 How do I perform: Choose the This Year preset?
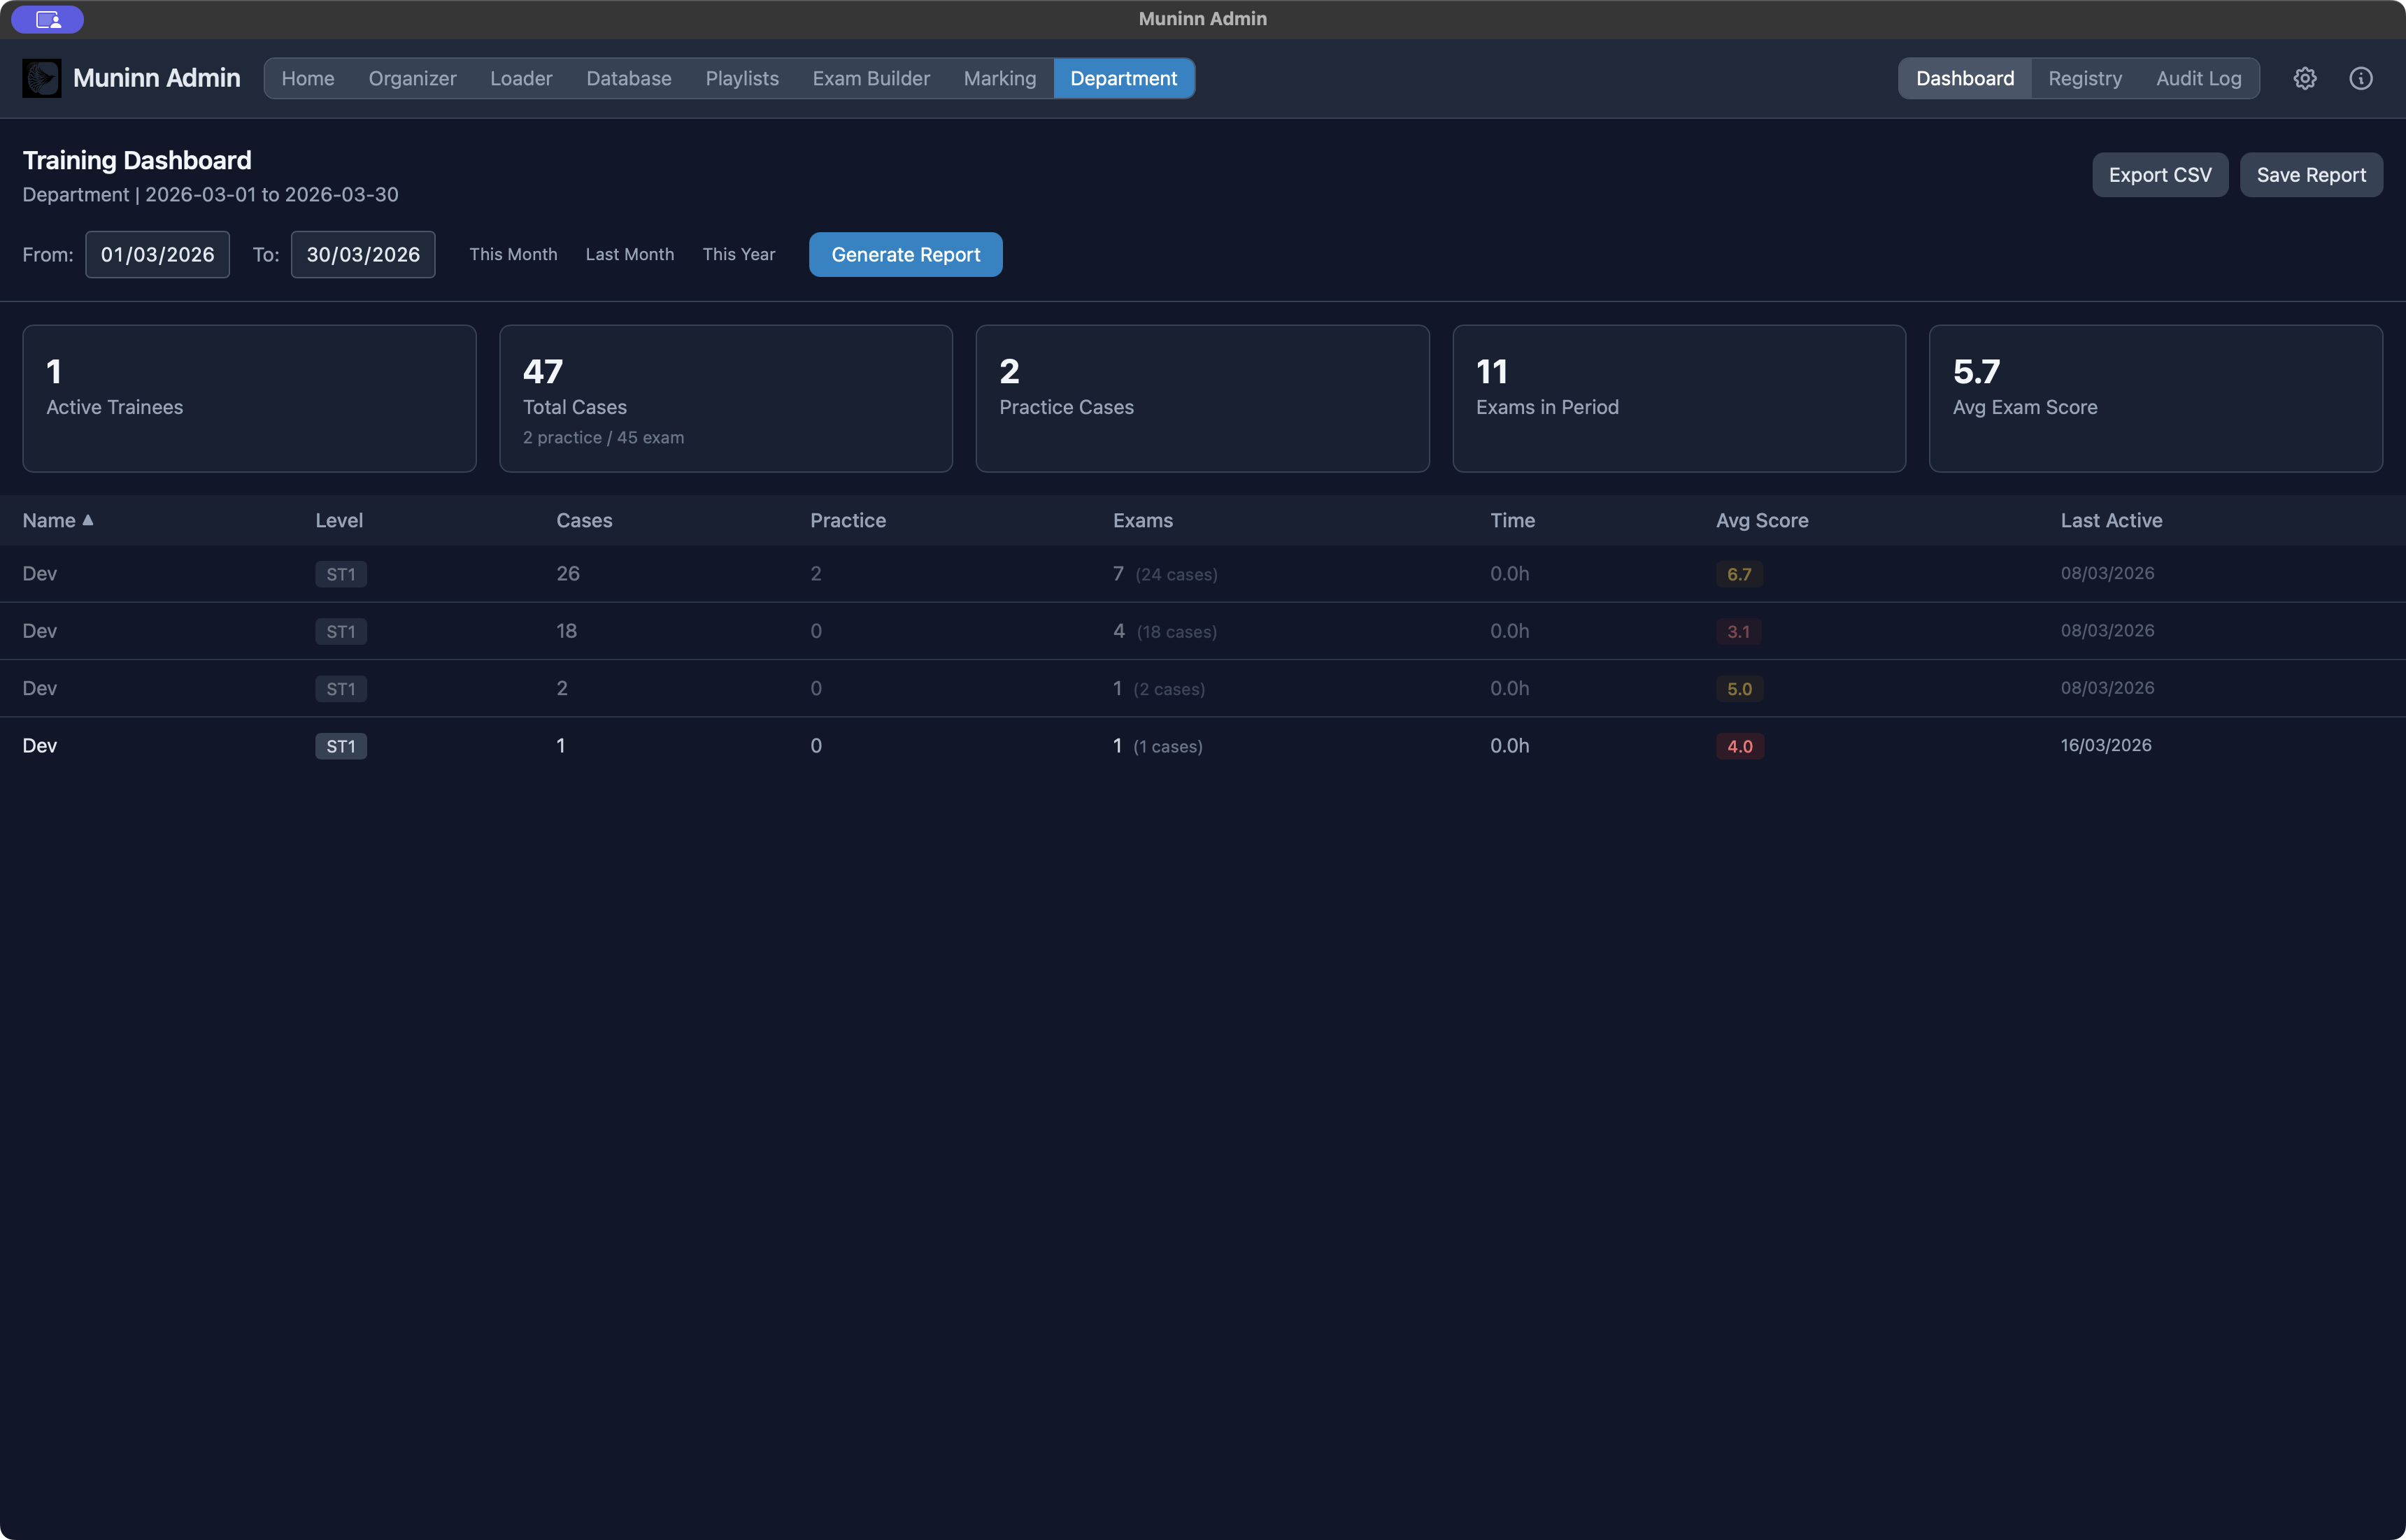739,255
